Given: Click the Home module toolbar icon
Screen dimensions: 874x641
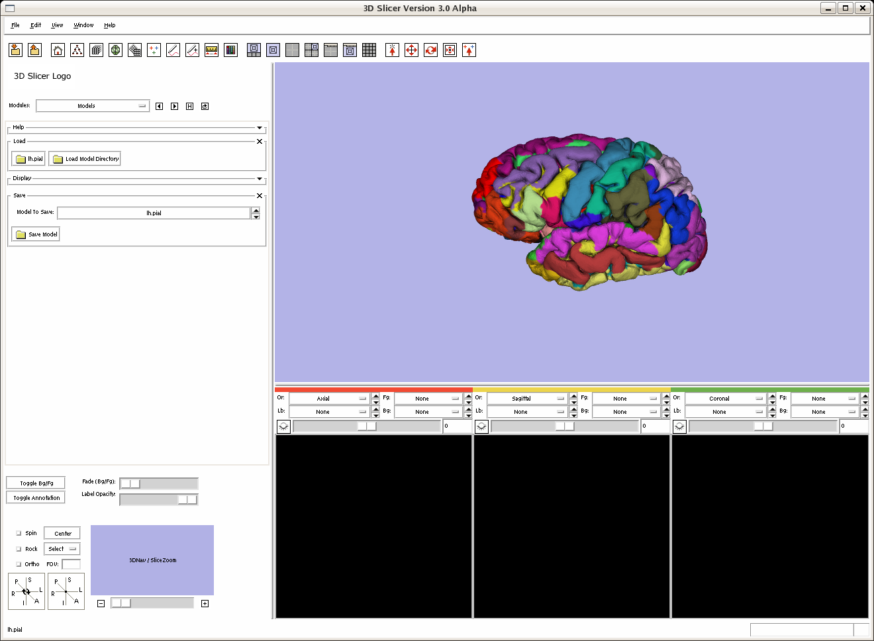Looking at the screenshot, I should point(58,50).
